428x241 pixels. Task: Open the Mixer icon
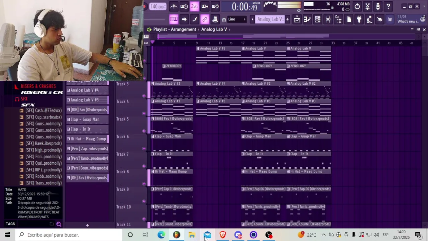(x=328, y=20)
